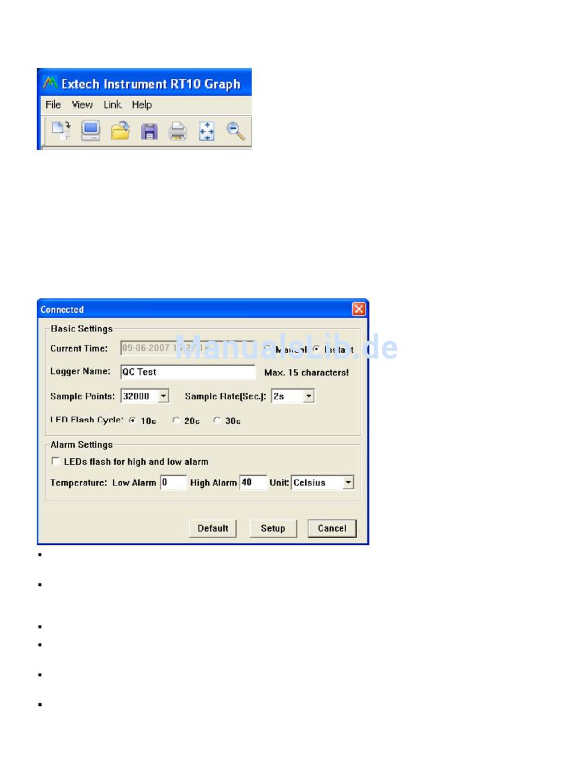
Task: Open the File menu
Action: 54,105
